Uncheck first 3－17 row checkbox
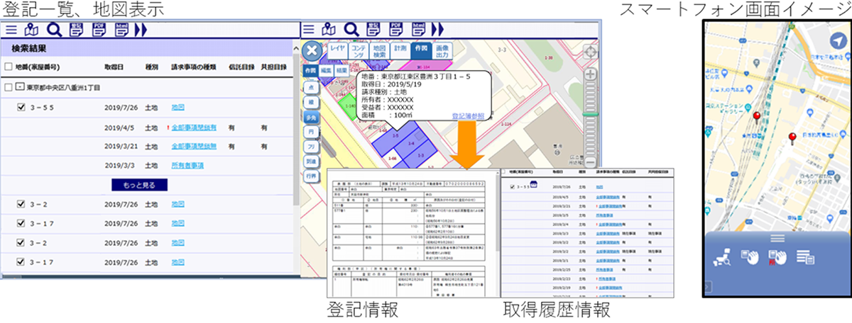The height and width of the screenshot is (323, 852). click(21, 223)
